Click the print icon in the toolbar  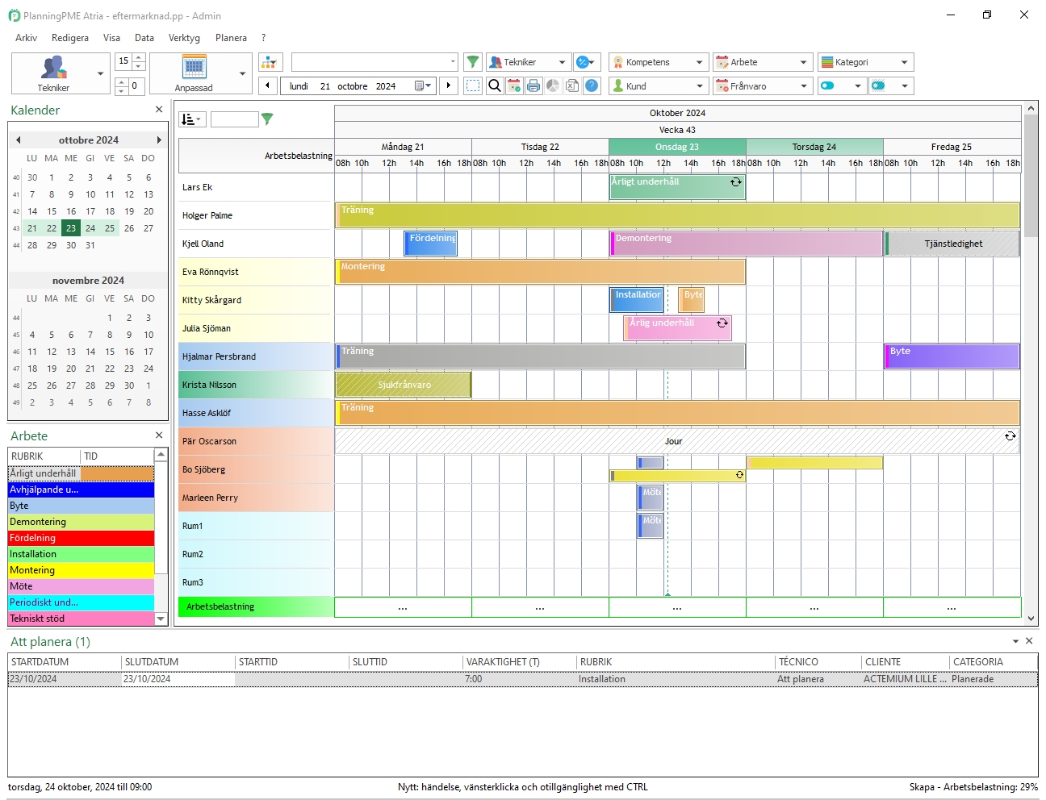pos(533,85)
